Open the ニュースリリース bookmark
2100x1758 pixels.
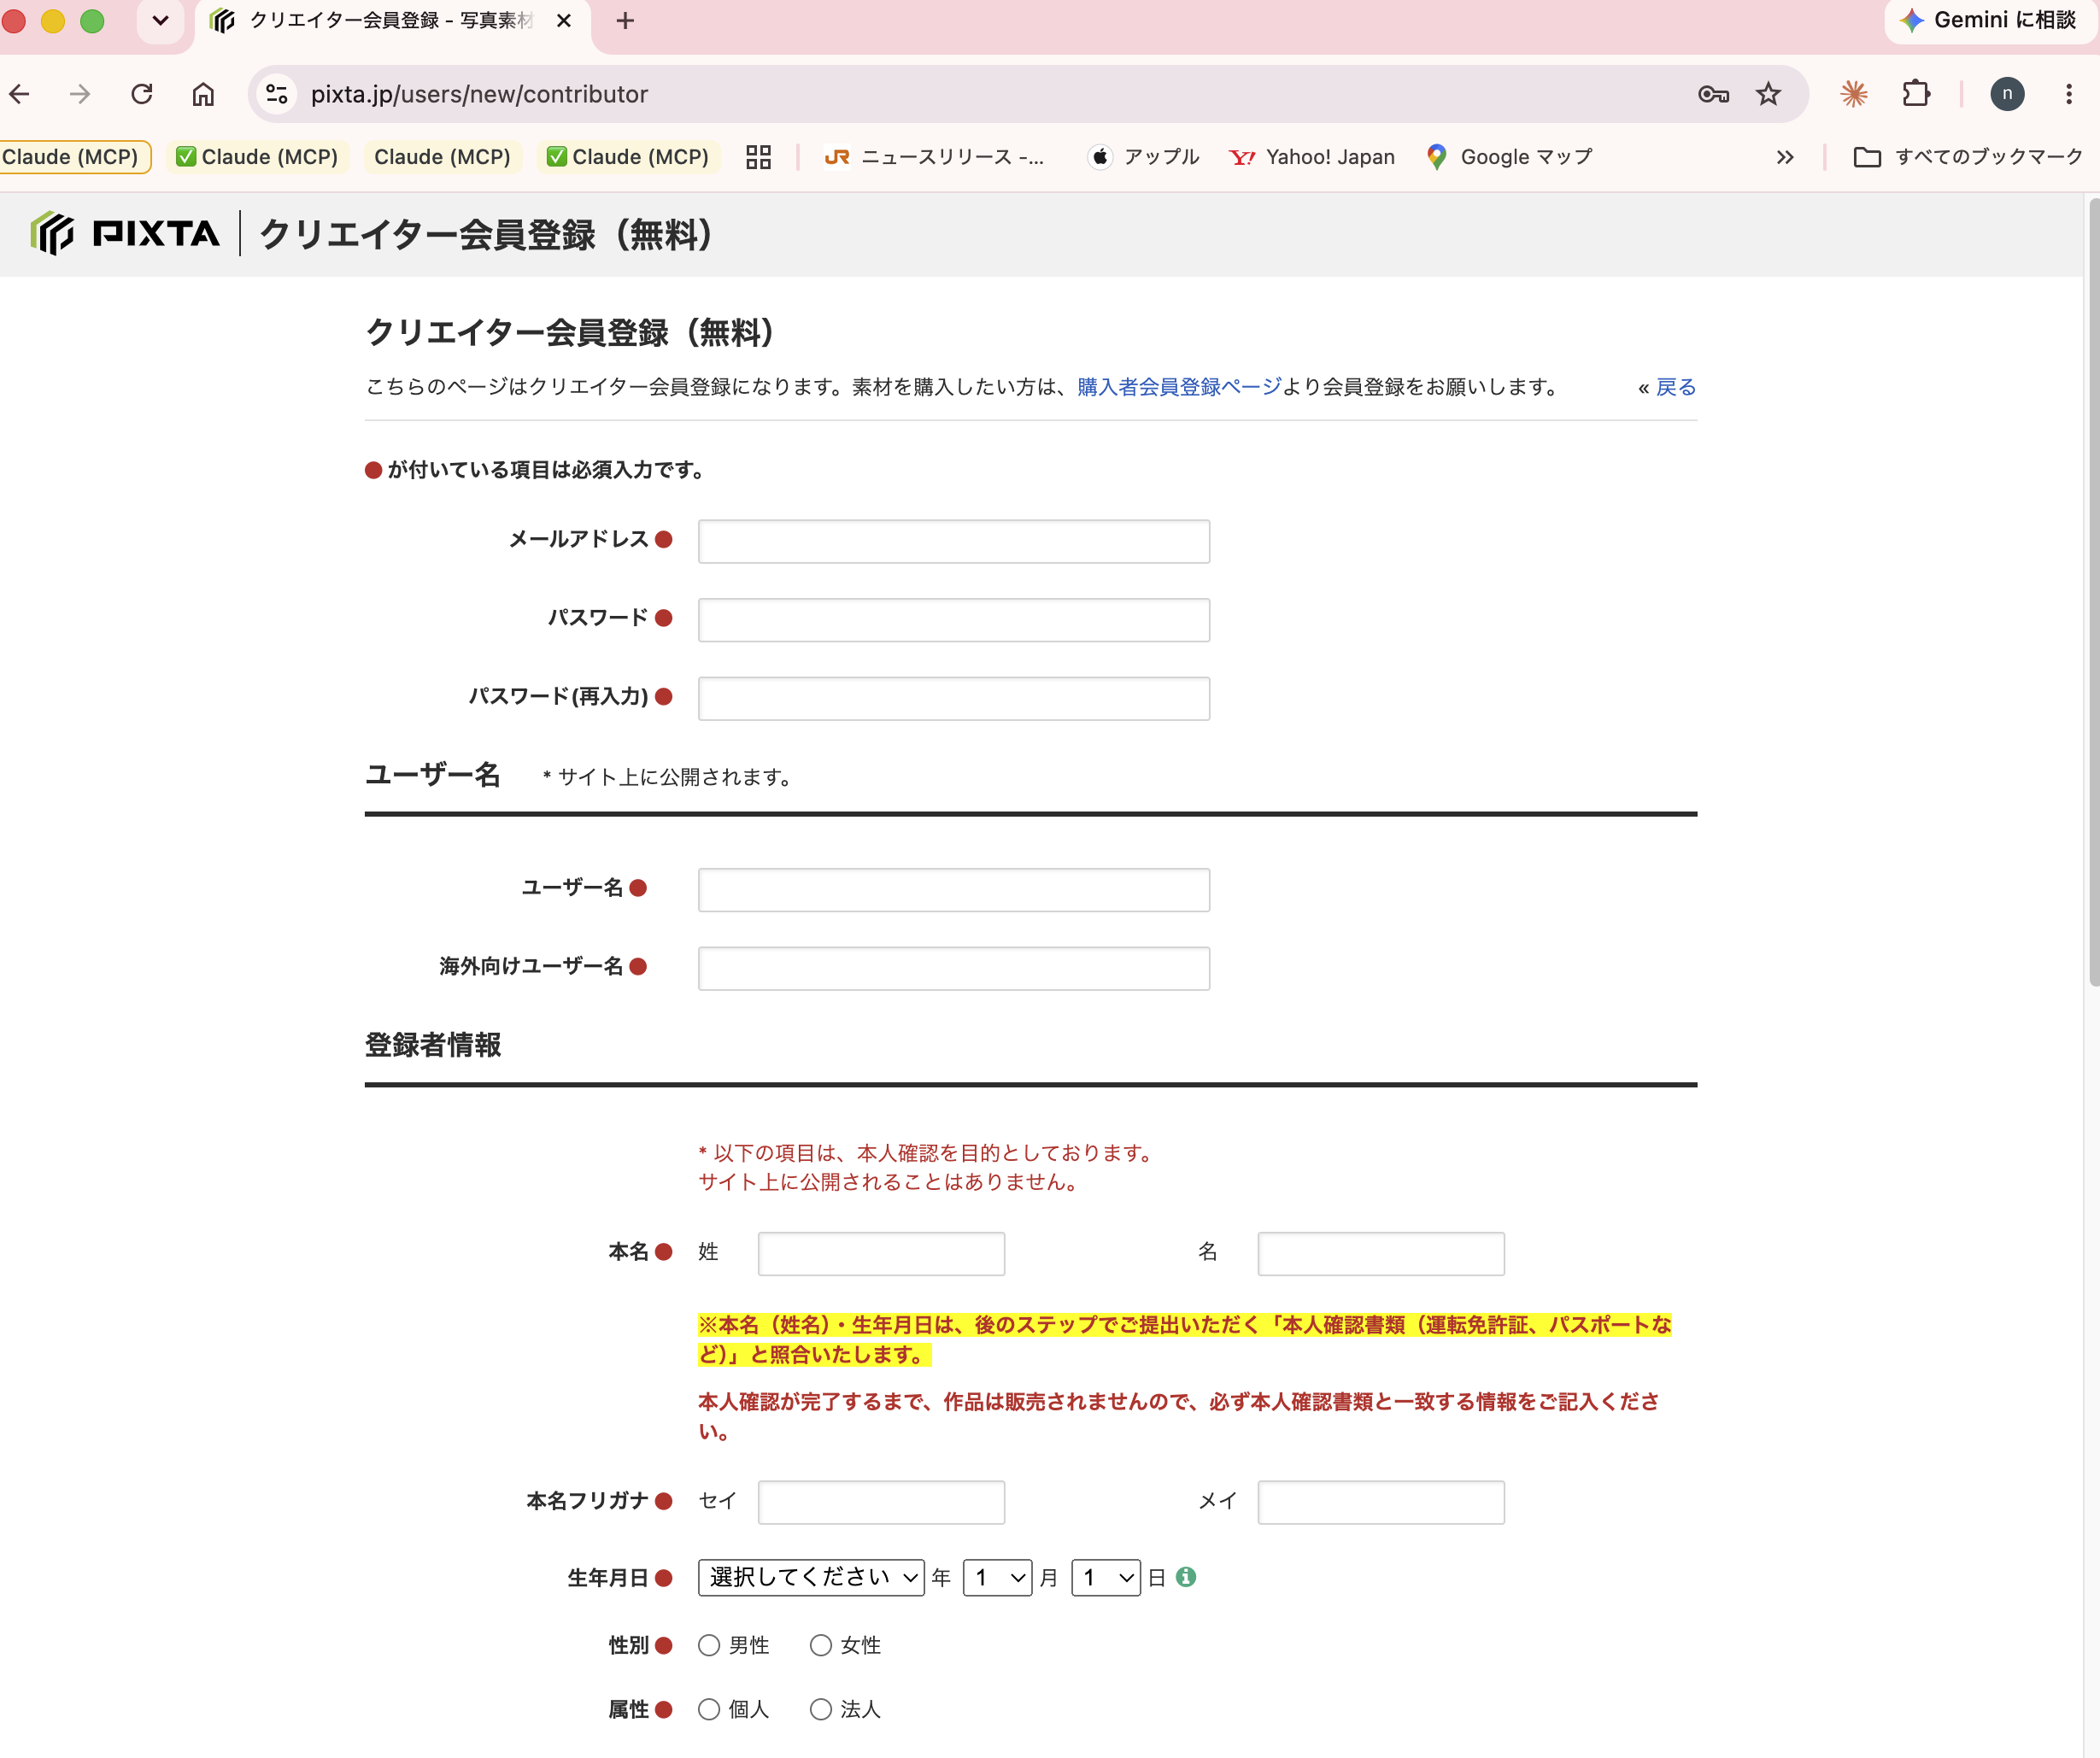934,157
